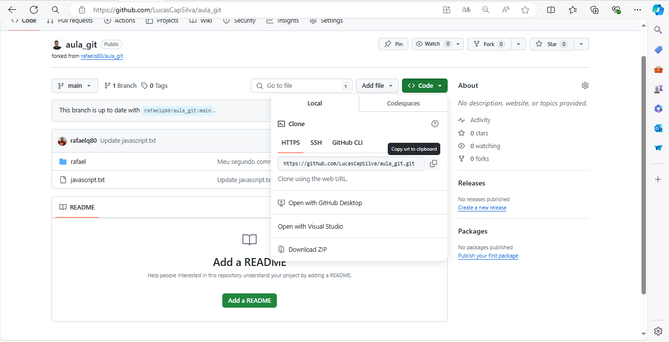Viewport: 669px width, 342px height.
Task: Open Clone help question mark icon
Action: (x=435, y=124)
